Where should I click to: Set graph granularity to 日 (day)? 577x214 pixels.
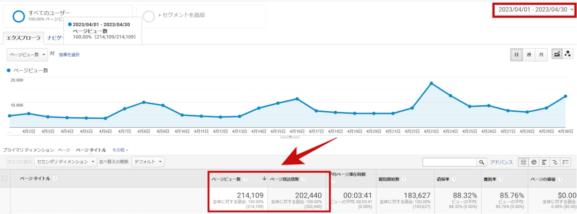point(516,55)
